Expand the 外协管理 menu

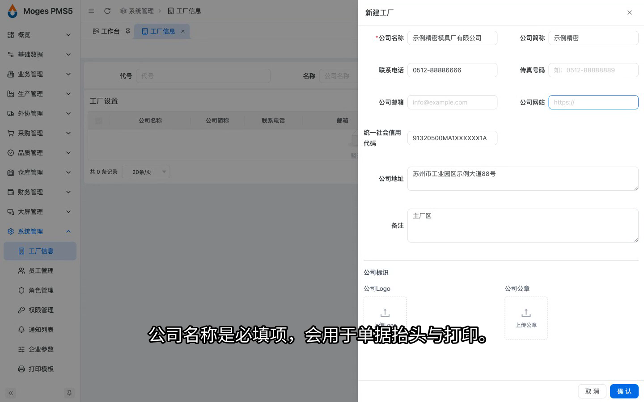click(x=40, y=113)
